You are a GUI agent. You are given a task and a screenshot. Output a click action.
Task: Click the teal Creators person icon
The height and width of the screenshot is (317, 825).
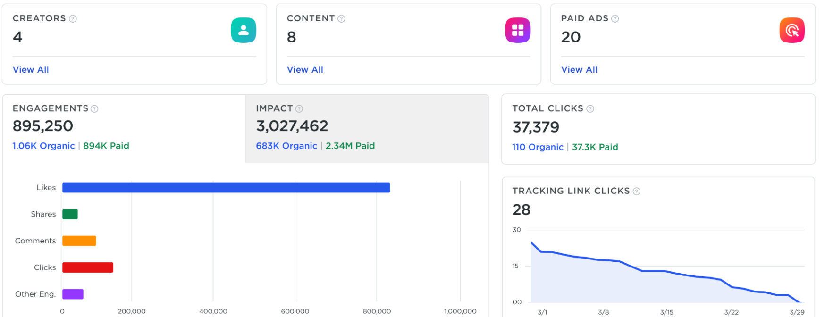pos(243,30)
